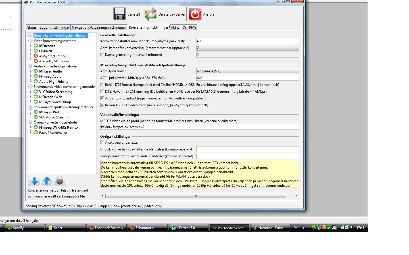Open Spotify from the taskbar
This screenshot has height=255, width=409.
click(25, 228)
